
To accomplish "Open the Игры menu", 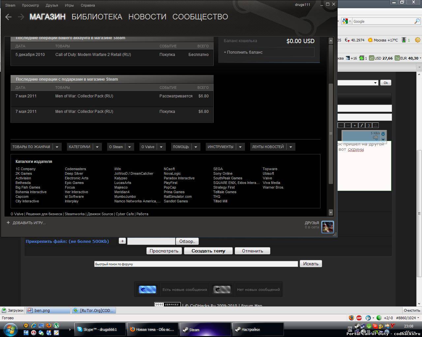I will click(x=69, y=5).
